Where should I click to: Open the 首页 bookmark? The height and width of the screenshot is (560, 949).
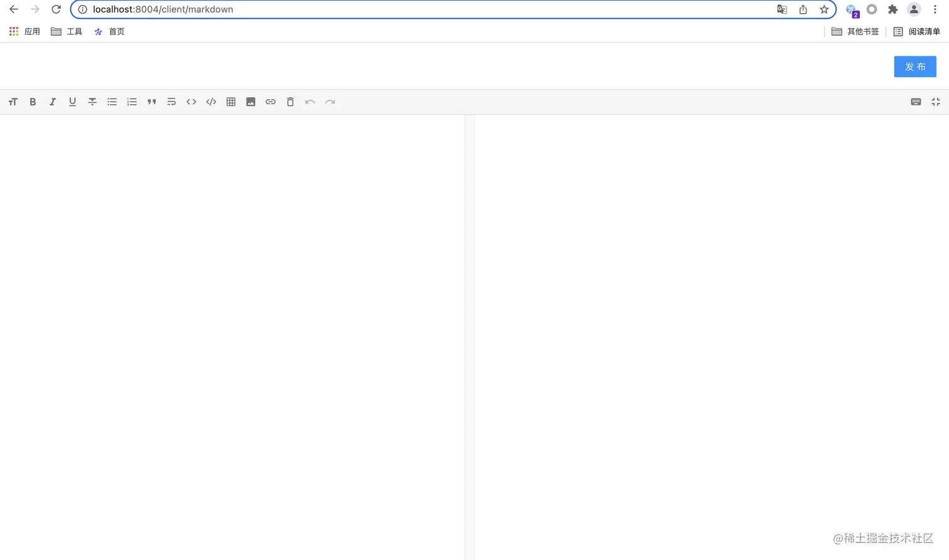coord(109,31)
